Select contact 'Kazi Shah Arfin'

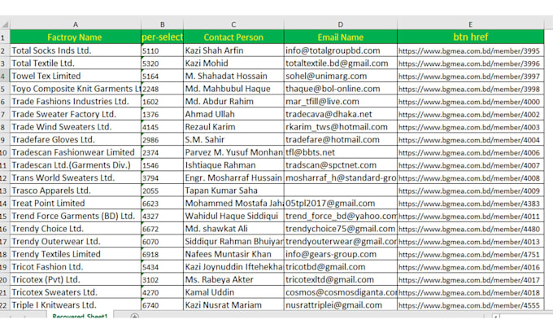(233, 50)
